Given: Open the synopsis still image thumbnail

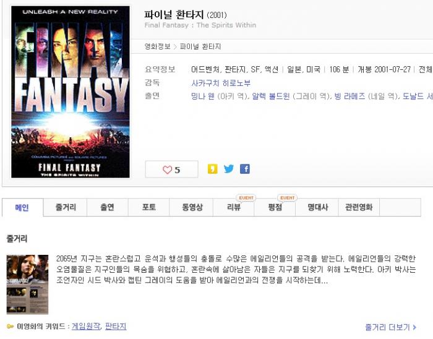Looking at the screenshot, I should coord(27,285).
